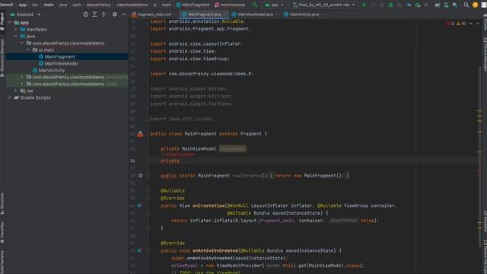Screen dimensions: 487x274
Task: Go to previous highlighted error arrow
Action: click(x=471, y=24)
